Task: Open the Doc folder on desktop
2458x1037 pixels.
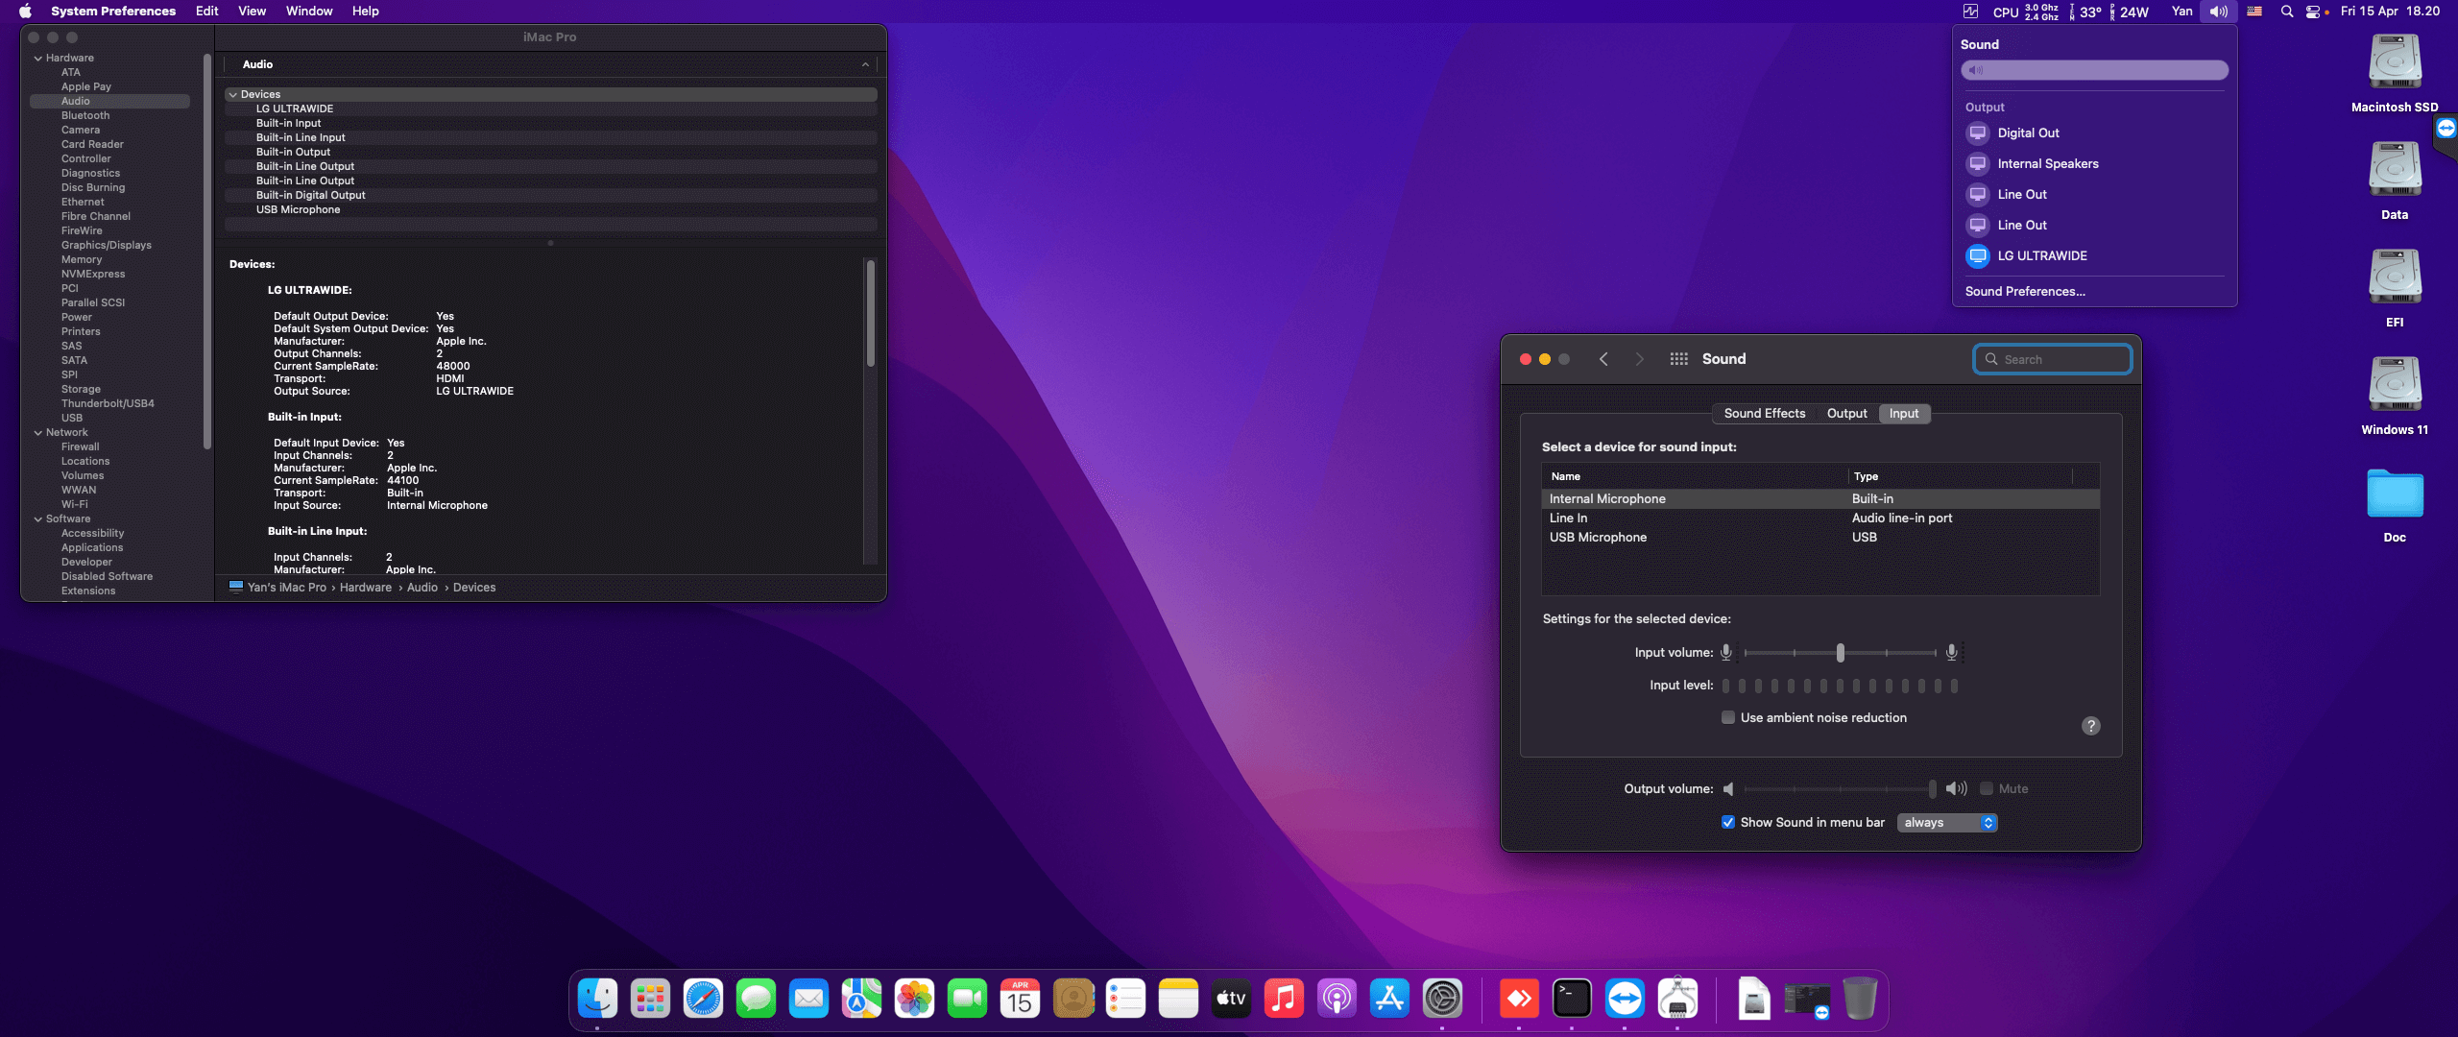Action: [x=2395, y=505]
